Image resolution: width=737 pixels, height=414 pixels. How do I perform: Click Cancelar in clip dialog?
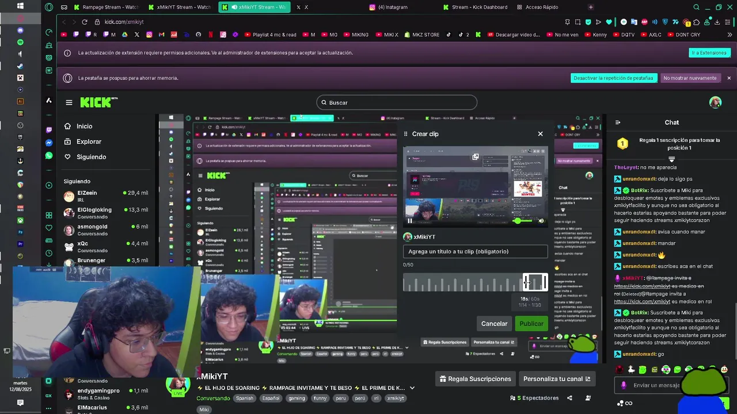click(494, 324)
